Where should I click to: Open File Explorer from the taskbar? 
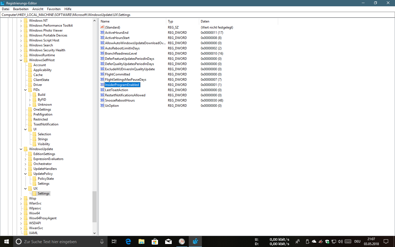[x=142, y=242]
